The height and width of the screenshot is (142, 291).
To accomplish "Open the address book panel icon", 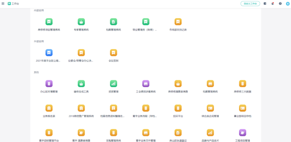I will pyautogui.click(x=265, y=3).
